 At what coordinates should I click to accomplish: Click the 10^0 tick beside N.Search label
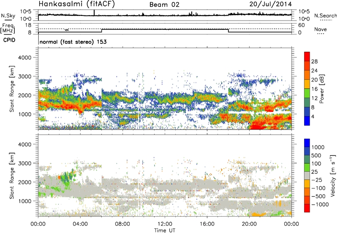(304, 19)
